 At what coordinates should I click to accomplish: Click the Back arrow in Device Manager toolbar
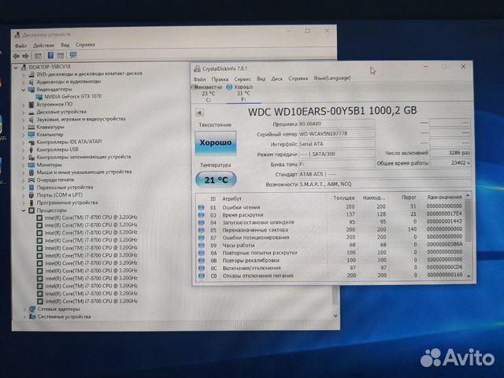click(x=16, y=56)
